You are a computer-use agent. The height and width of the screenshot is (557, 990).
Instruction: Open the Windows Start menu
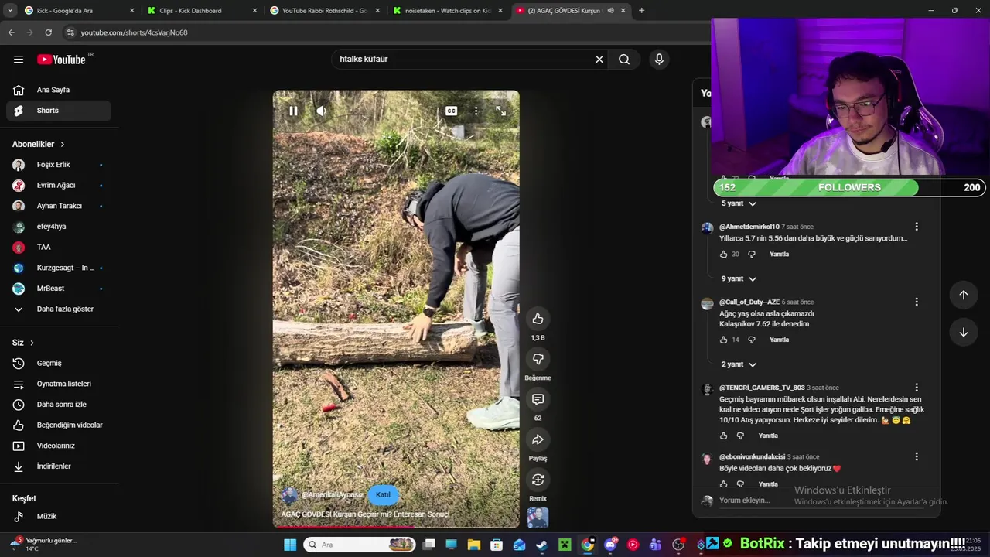point(290,545)
